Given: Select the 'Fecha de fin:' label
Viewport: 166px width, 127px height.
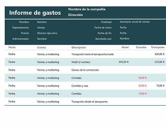Looking at the screenshot, I should click(x=105, y=33).
